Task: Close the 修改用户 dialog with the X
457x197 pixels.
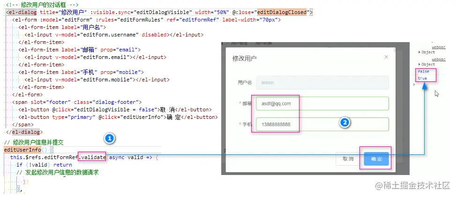Action: coord(386,57)
